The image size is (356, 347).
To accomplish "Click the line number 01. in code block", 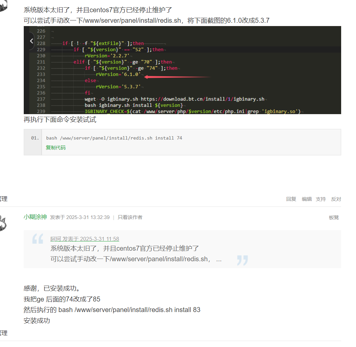I will 35,138.
